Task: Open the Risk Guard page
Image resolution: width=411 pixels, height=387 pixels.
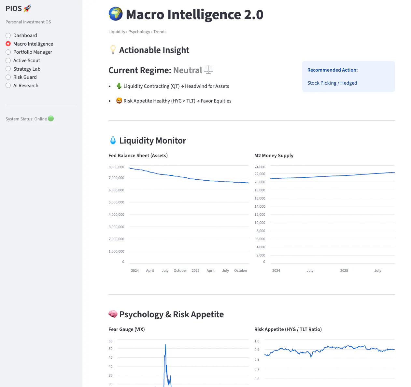Action: [x=8, y=77]
